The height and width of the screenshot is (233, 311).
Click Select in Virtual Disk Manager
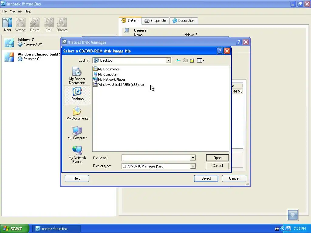coord(206,178)
